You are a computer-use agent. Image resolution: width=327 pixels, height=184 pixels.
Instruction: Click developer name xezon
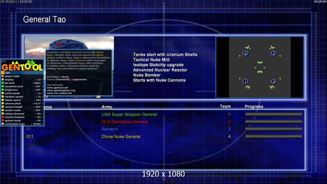tap(65, 77)
